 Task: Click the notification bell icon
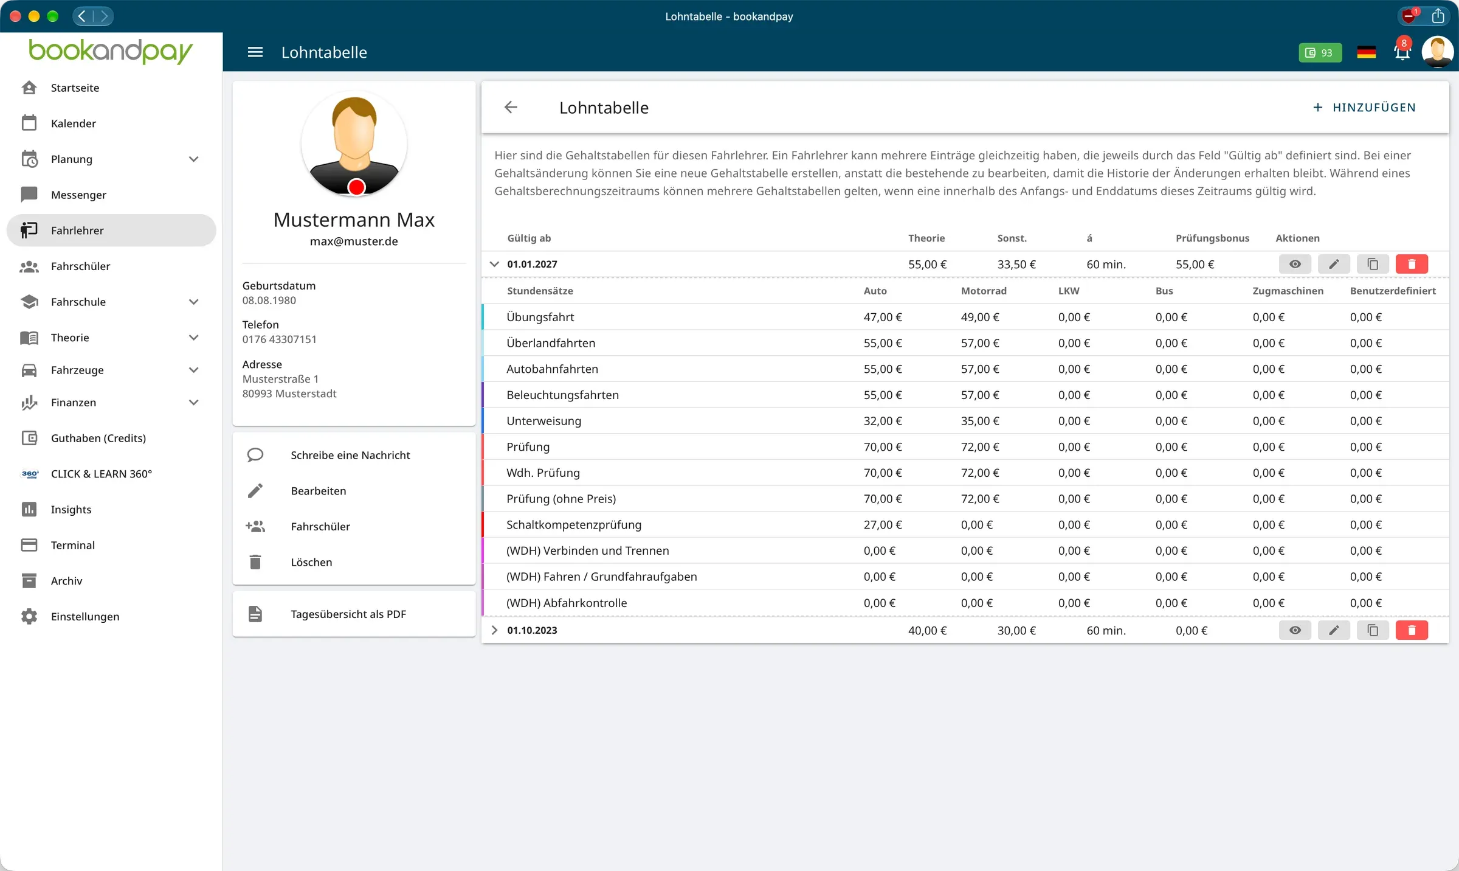coord(1402,52)
